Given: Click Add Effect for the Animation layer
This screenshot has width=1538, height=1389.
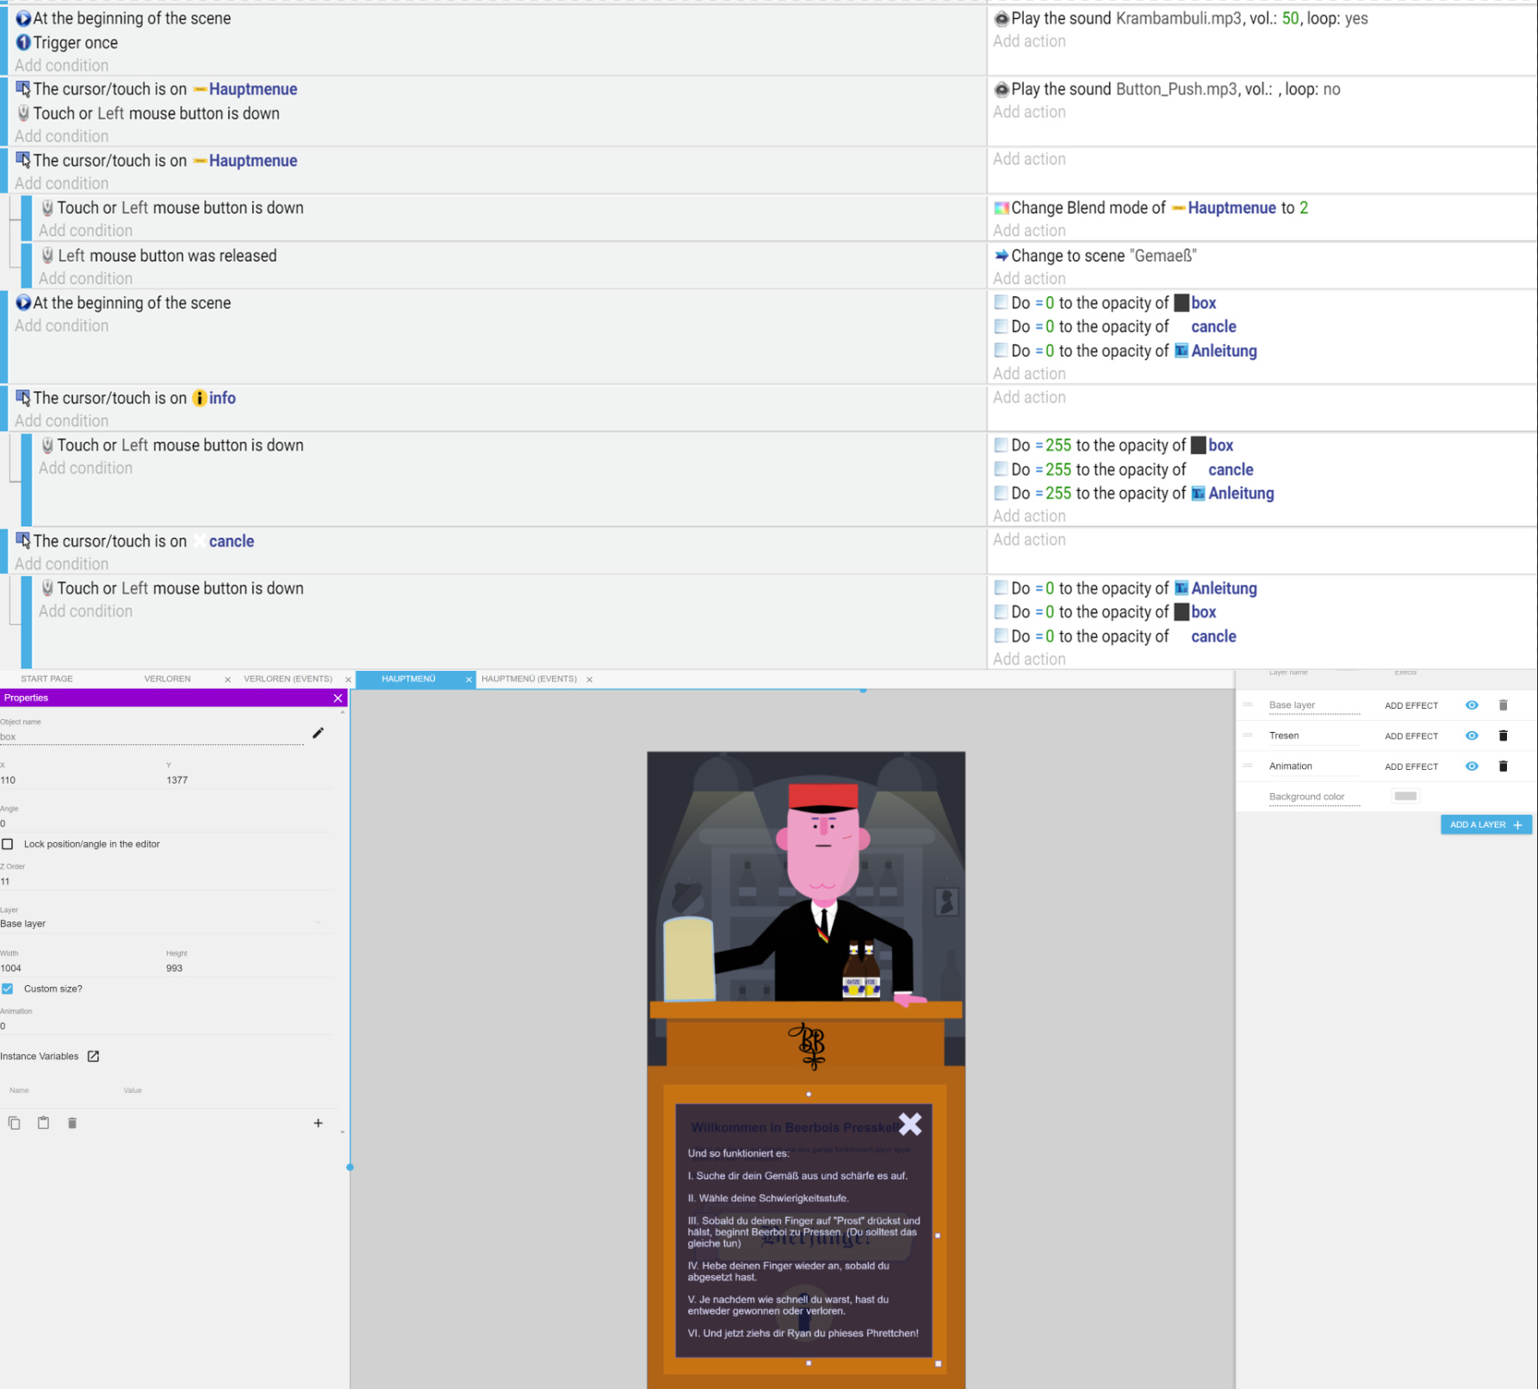Looking at the screenshot, I should (1411, 766).
